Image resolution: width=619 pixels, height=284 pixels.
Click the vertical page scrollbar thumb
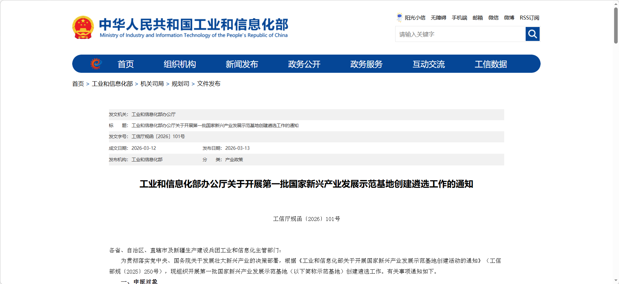click(x=616, y=26)
